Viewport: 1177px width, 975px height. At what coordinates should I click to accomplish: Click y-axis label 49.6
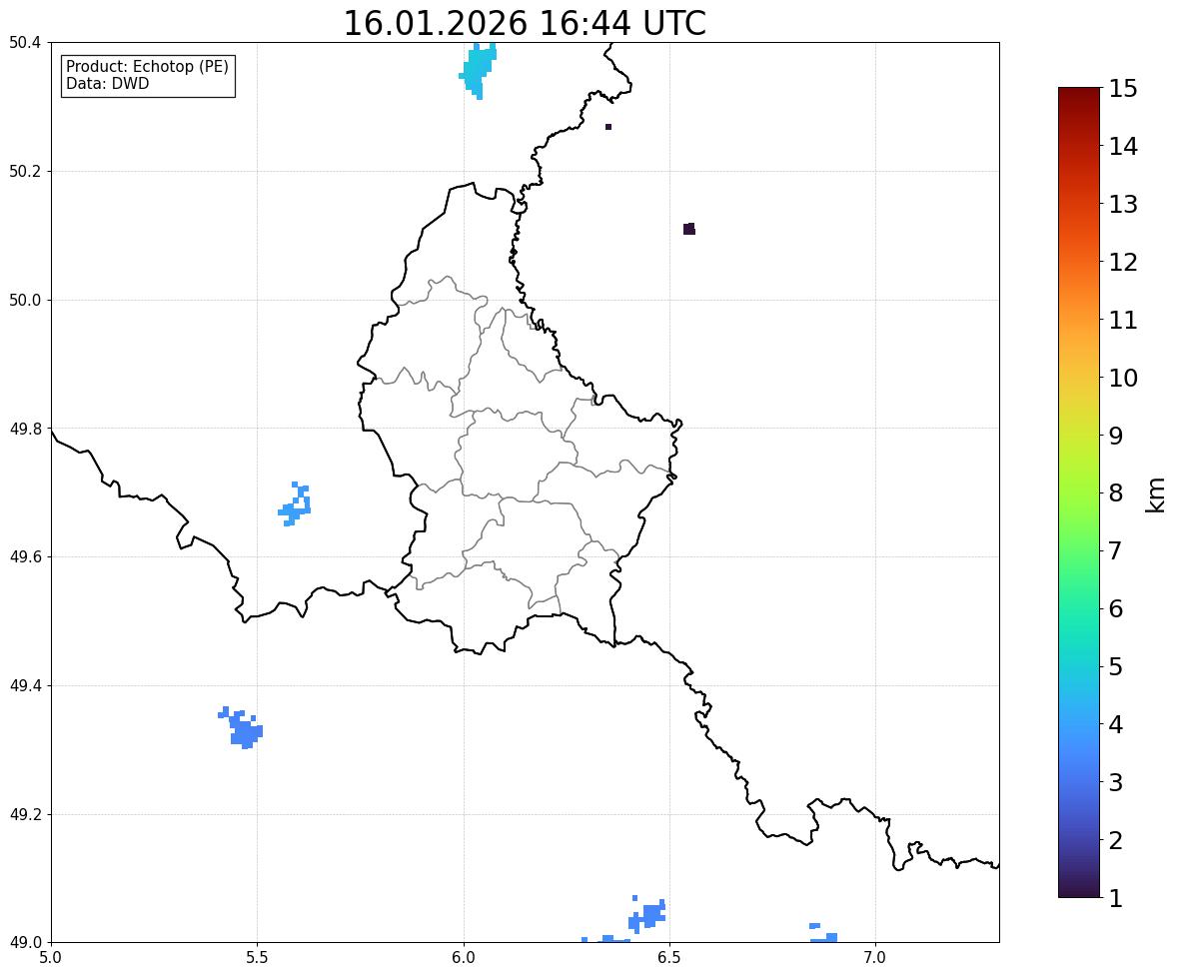25,556
